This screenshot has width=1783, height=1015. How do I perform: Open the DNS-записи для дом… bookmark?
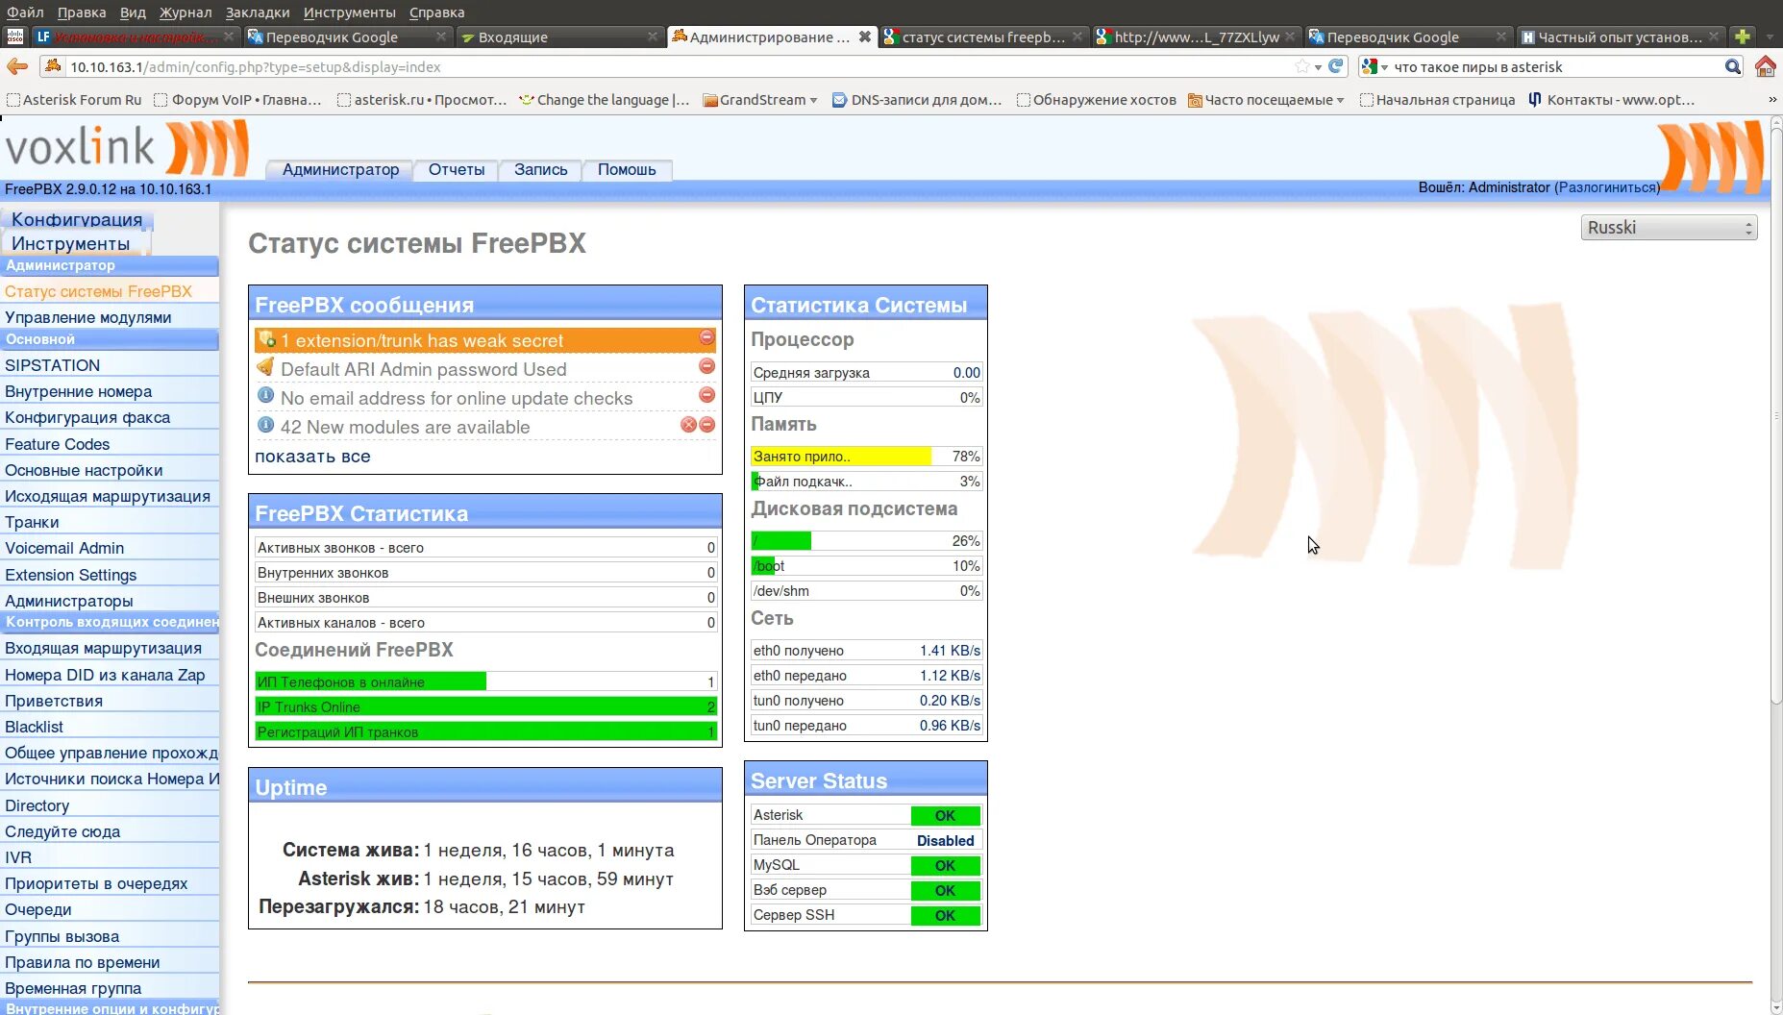point(917,100)
